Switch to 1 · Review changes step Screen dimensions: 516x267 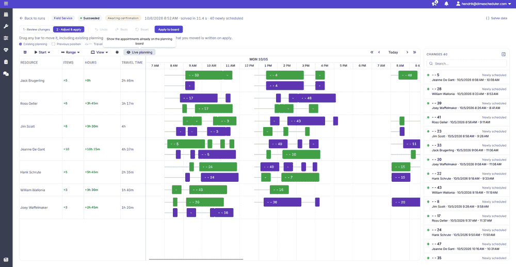tap(36, 29)
